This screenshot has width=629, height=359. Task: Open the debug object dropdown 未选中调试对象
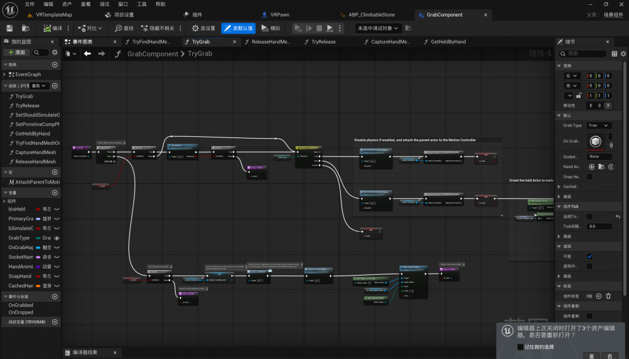click(x=378, y=28)
